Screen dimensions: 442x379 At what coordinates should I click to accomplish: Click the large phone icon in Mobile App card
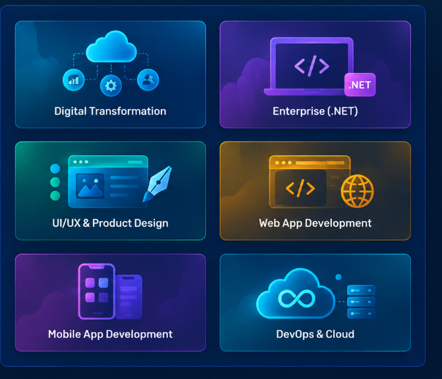[x=97, y=291]
